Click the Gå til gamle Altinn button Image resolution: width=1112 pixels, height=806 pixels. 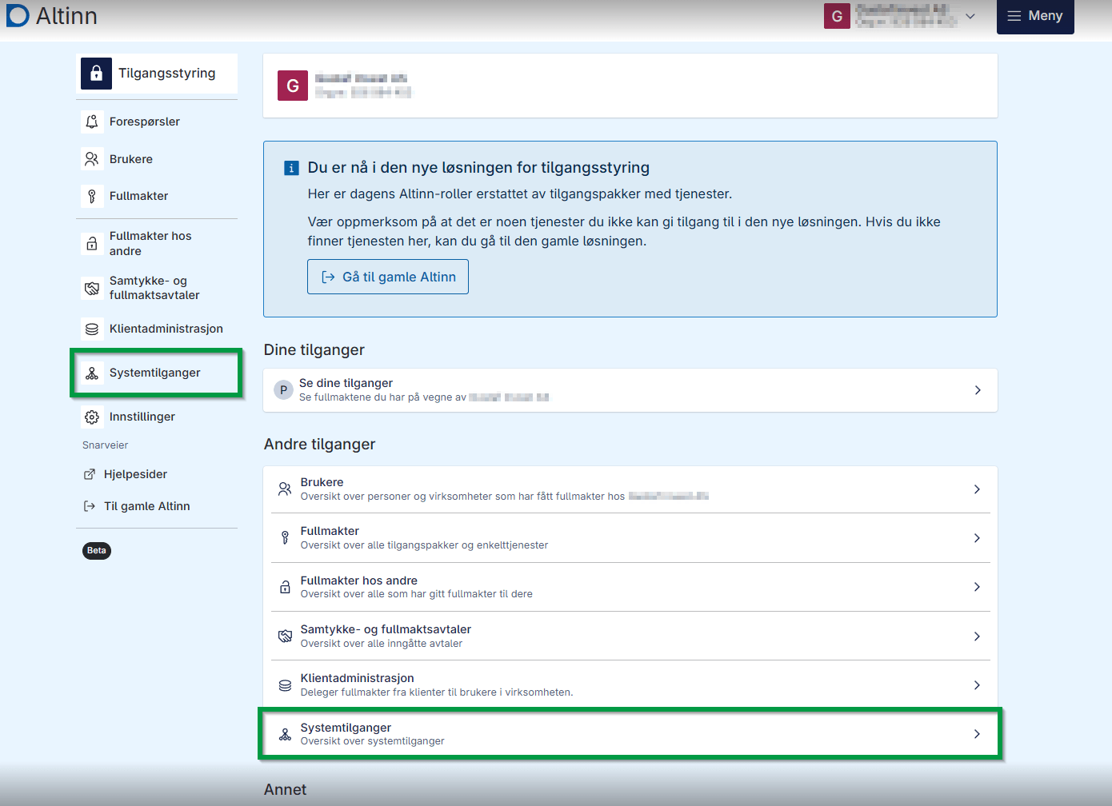point(388,277)
